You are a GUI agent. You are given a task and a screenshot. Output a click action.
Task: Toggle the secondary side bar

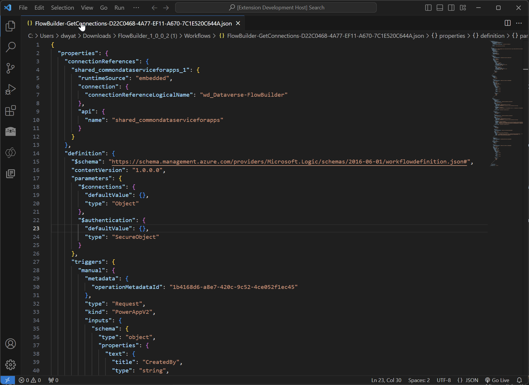451,8
